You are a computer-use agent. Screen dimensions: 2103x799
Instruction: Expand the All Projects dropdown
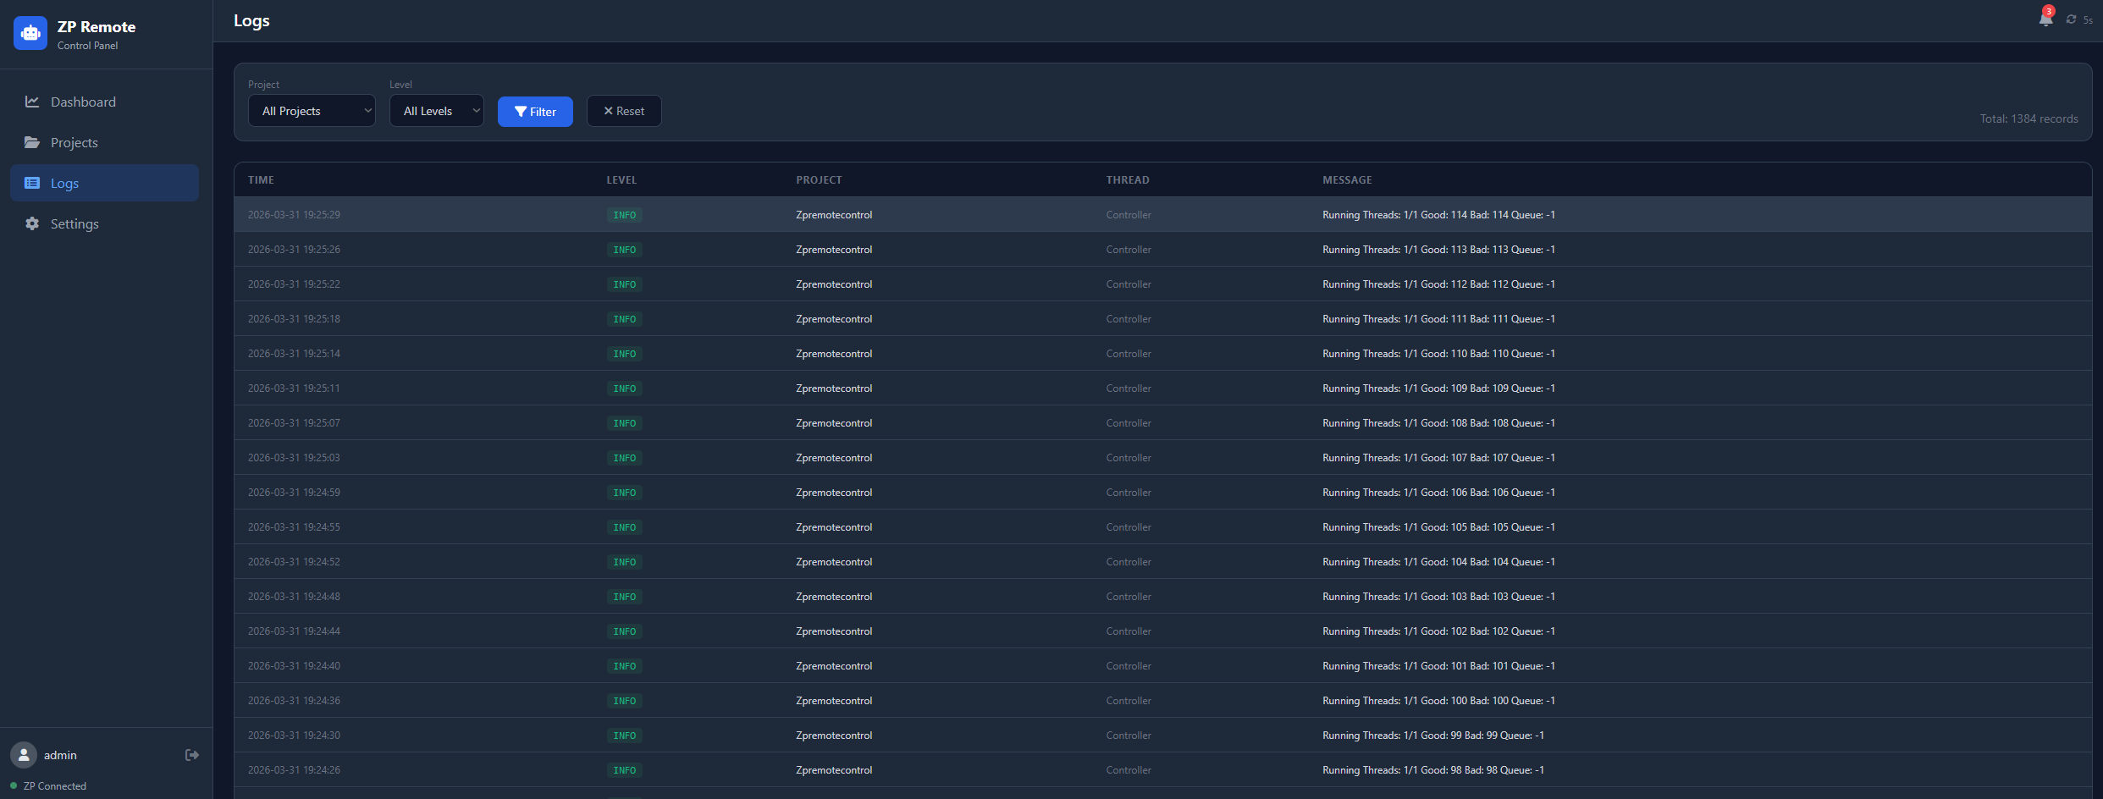coord(312,111)
